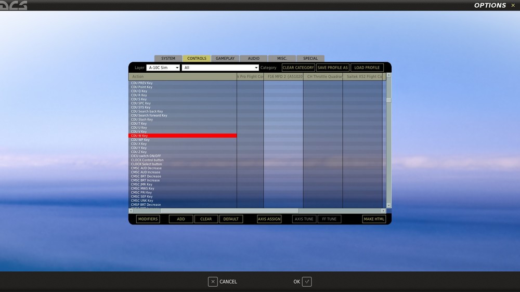
Task: Open the SPECIAL tab
Action: pos(310,58)
